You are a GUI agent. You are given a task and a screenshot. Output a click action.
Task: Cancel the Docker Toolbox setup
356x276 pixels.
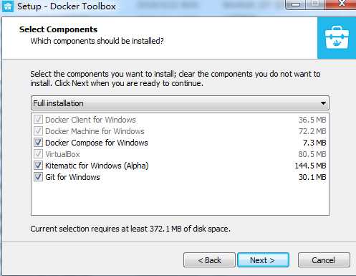click(324, 260)
